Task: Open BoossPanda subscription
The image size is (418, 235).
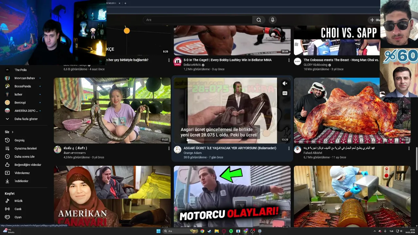Action: (x=23, y=86)
